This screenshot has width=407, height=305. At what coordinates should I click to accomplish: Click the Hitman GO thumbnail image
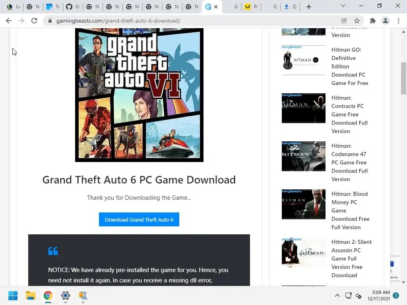tap(303, 60)
